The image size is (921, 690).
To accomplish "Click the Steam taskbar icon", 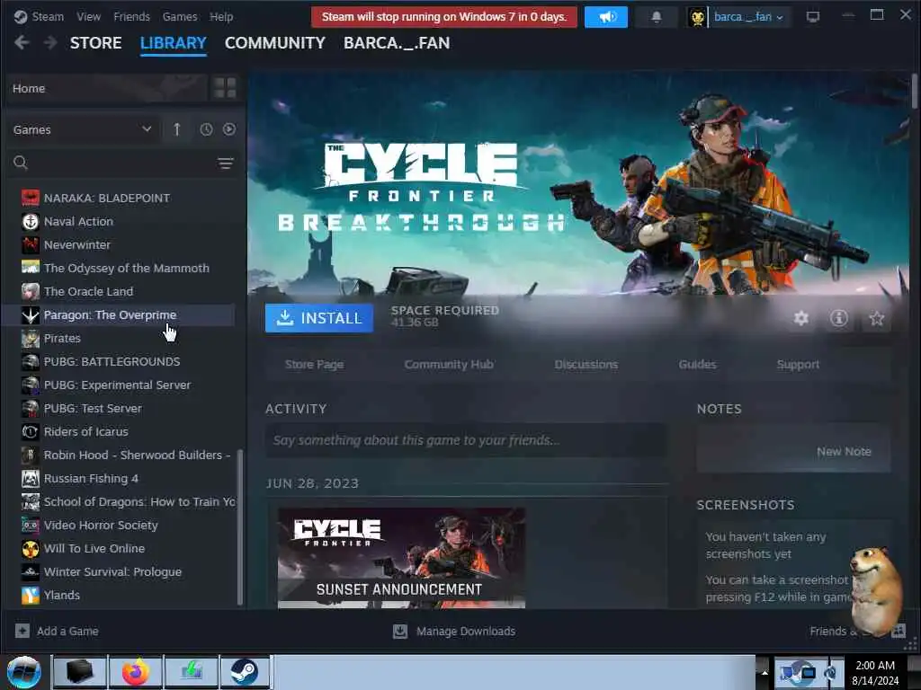I will [x=245, y=672].
